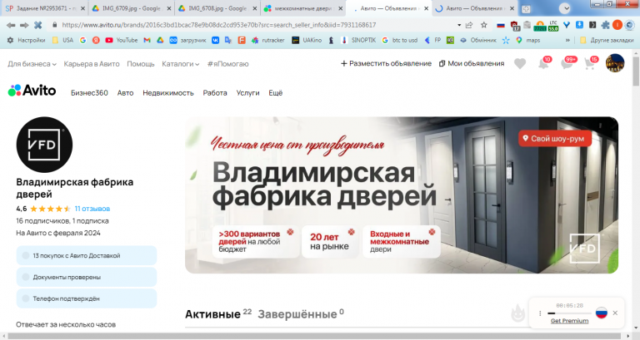Open the Google Drive bookmark icon
640x340 pixels.
(160, 40)
